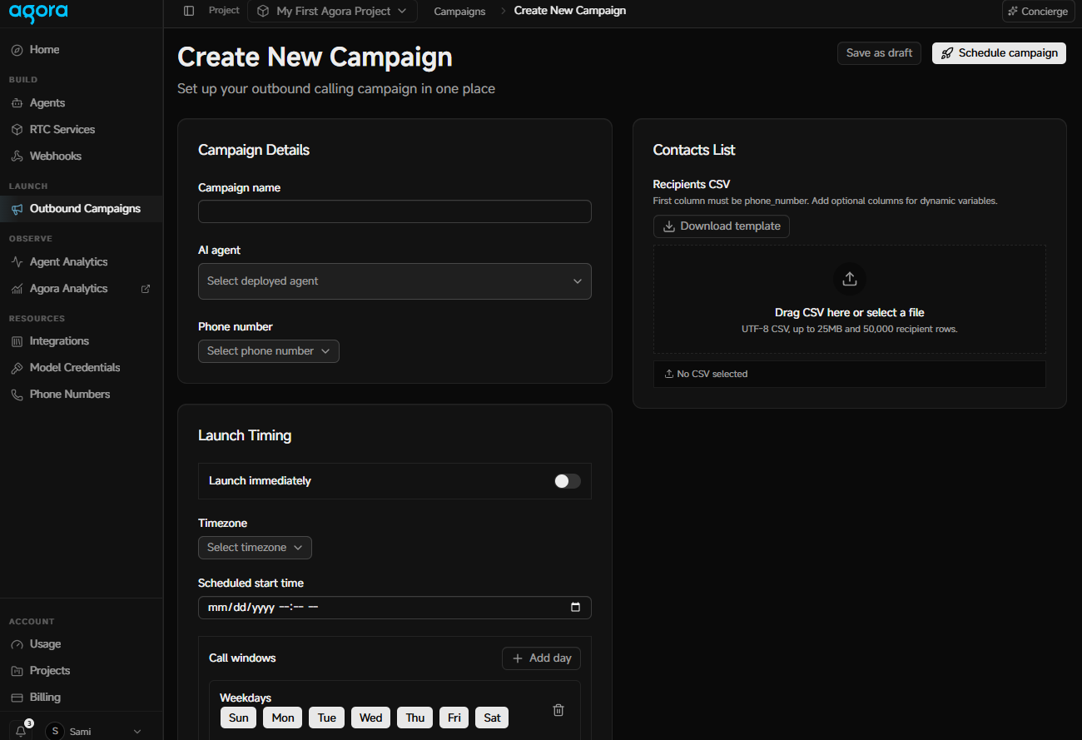Go to Home in the sidebar
Screen dimensions: 1082x740
pyautogui.click(x=82, y=50)
